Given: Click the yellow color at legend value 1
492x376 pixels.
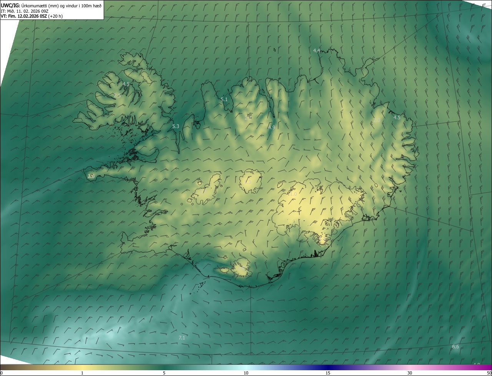Looking at the screenshot, I should (x=82, y=368).
